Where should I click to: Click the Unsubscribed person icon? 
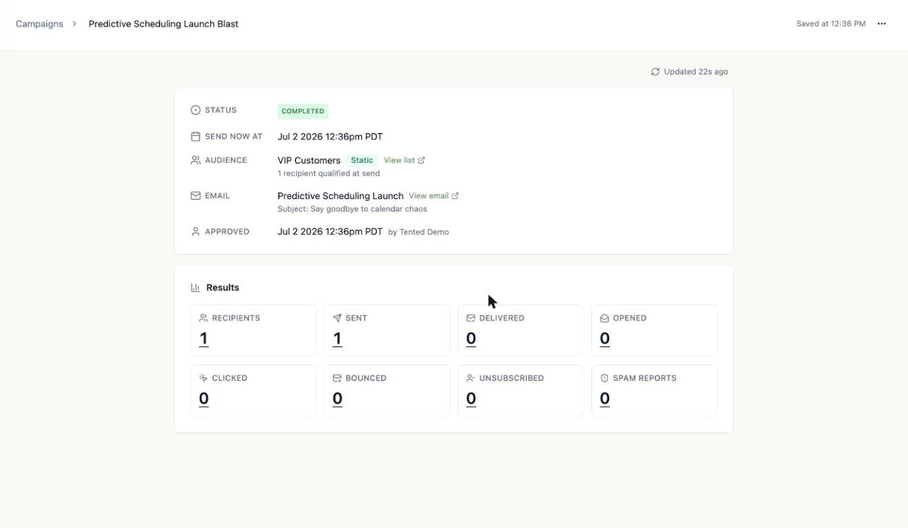pos(471,378)
